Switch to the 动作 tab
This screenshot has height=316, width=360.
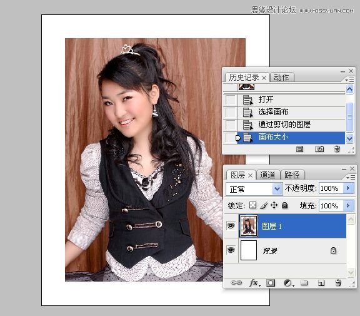point(281,78)
